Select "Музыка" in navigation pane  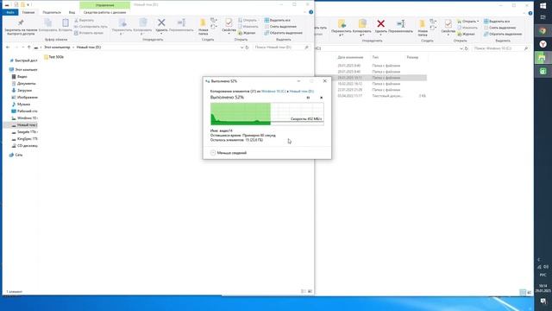(21, 105)
